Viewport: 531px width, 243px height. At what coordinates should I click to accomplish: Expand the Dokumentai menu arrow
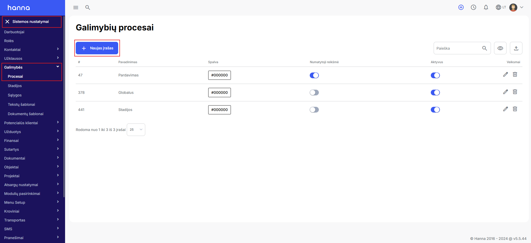click(x=58, y=158)
